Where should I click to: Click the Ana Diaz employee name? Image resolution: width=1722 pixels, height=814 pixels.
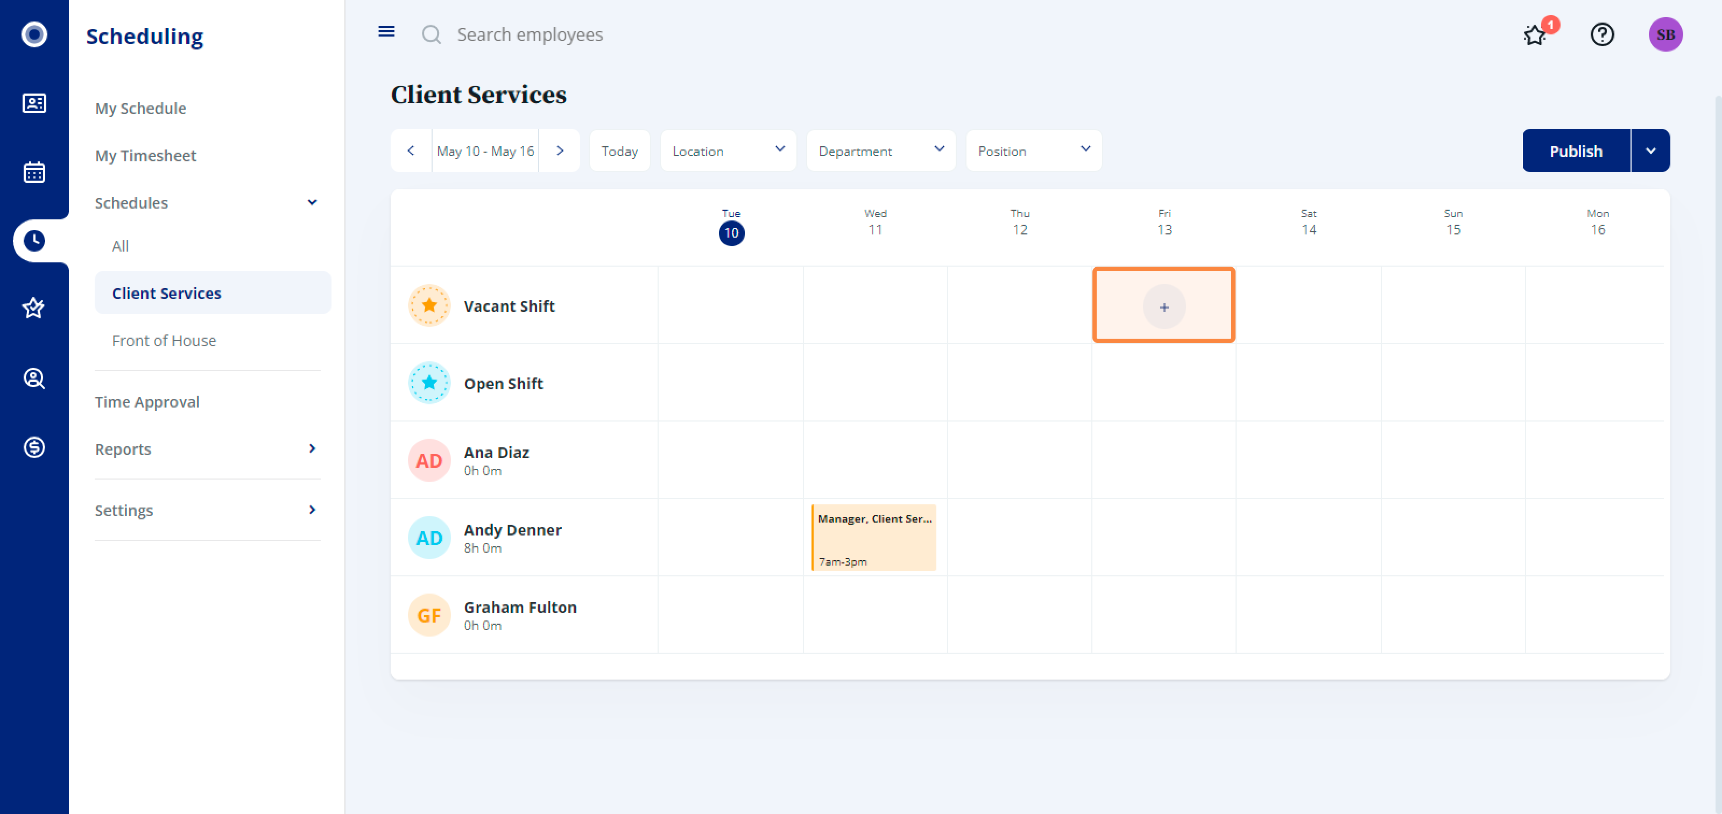pos(496,452)
